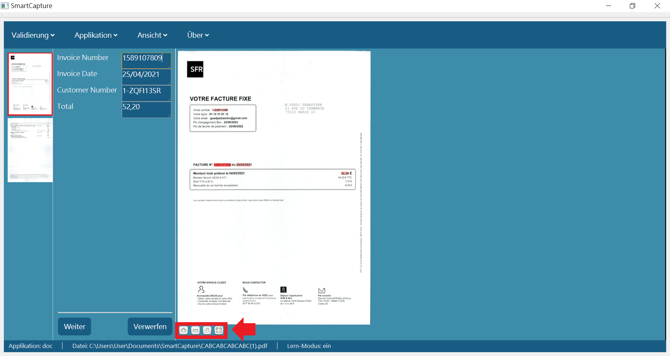Open the Validierung dropdown menu

tap(33, 35)
